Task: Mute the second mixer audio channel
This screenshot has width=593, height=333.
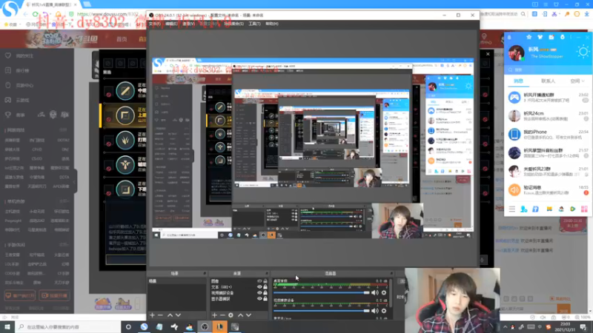Action: click(374, 311)
